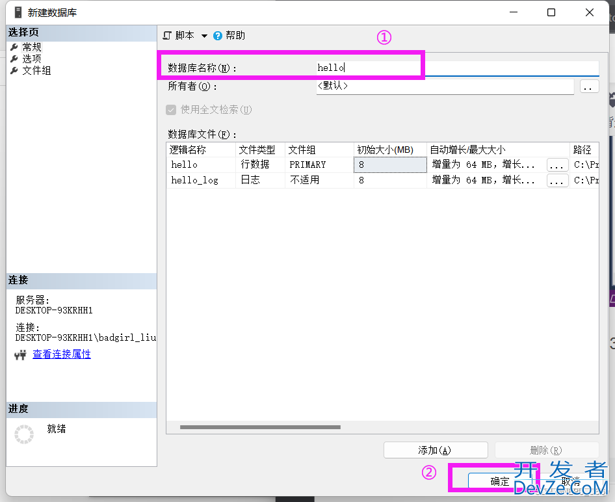Click the 添加(A) button

click(x=436, y=450)
